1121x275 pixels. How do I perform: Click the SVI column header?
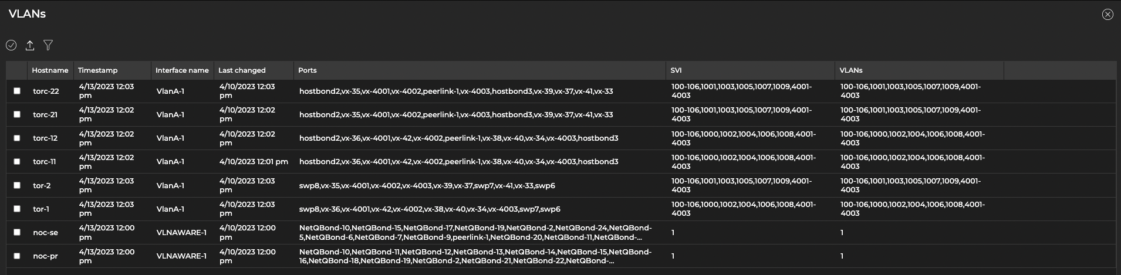pos(676,70)
